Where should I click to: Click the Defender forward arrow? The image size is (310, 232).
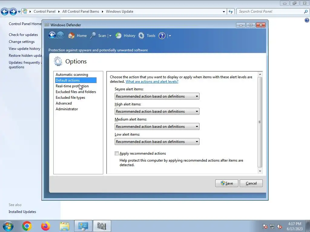point(61,35)
